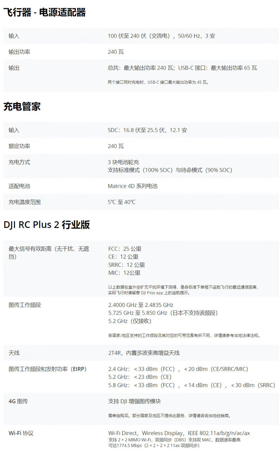Click the '输出功率' row label
The width and height of the screenshot is (279, 449).
click(19, 52)
